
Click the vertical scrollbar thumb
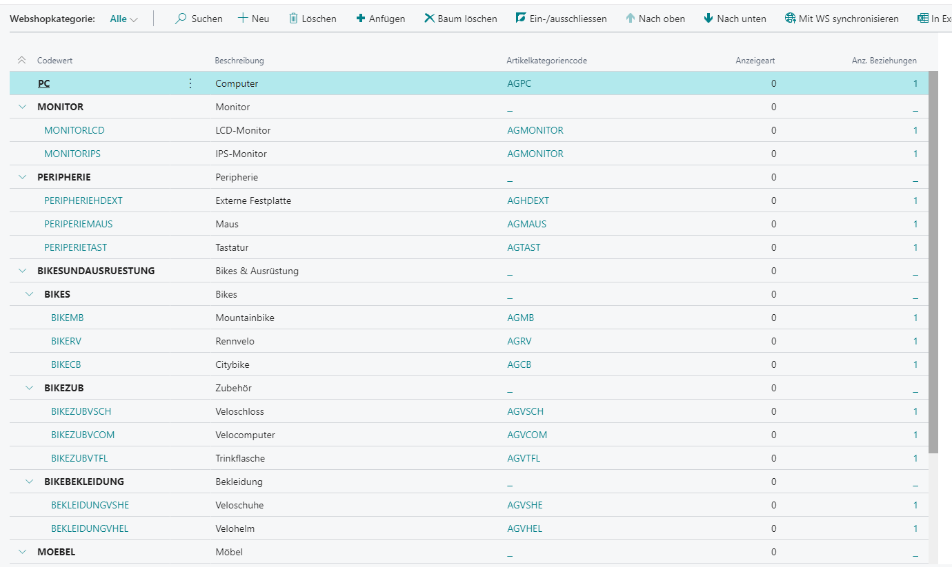[x=933, y=262]
